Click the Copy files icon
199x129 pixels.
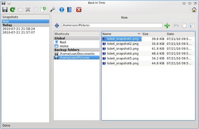(184, 25)
